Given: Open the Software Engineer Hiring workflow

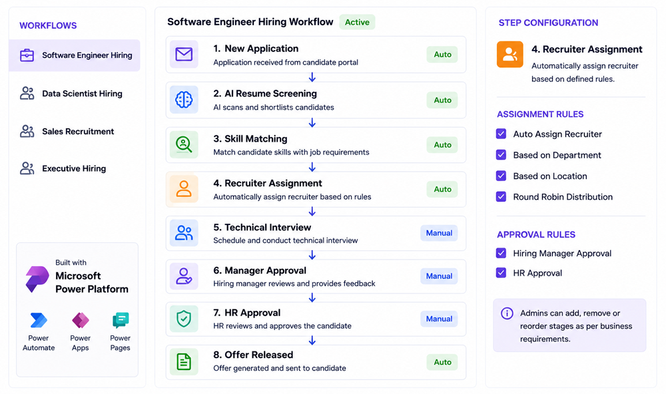Looking at the screenshot, I should point(75,55).
